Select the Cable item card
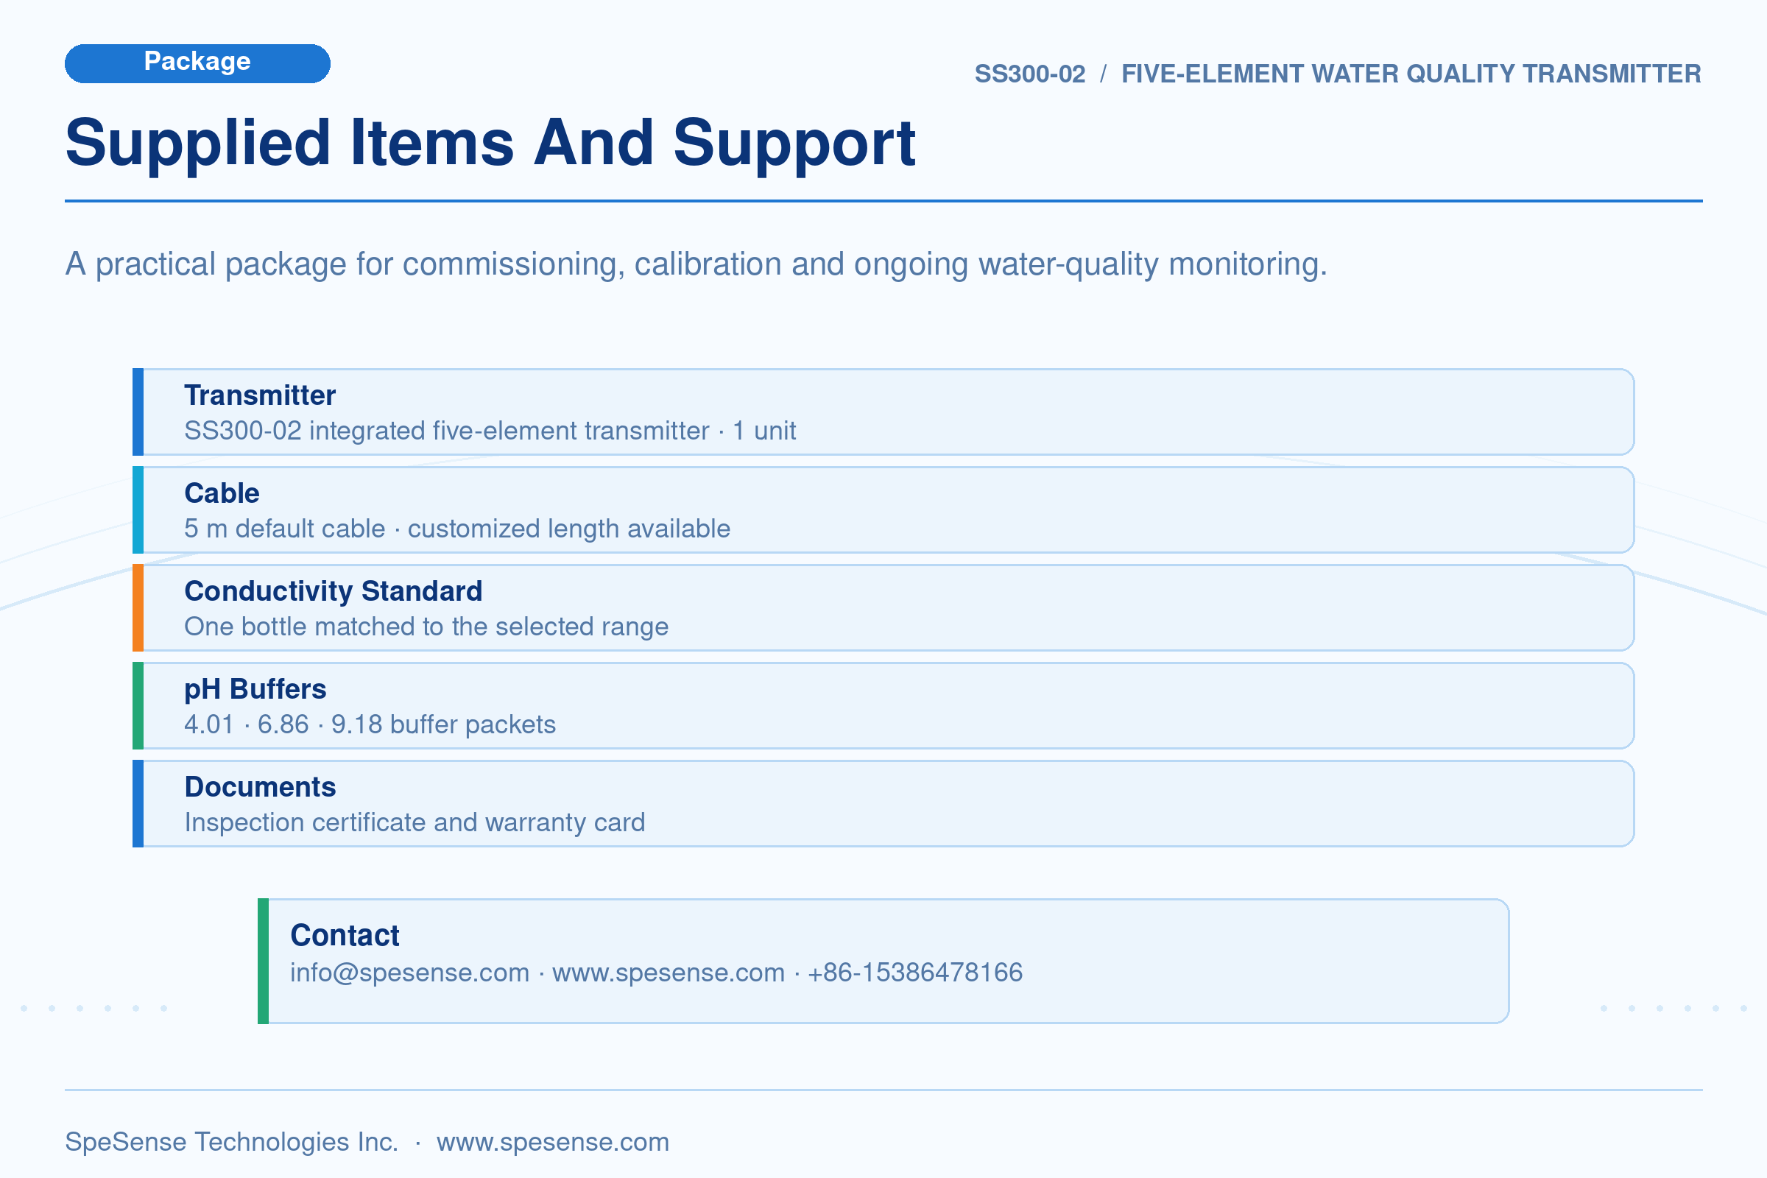The width and height of the screenshot is (1767, 1178). (x=883, y=509)
